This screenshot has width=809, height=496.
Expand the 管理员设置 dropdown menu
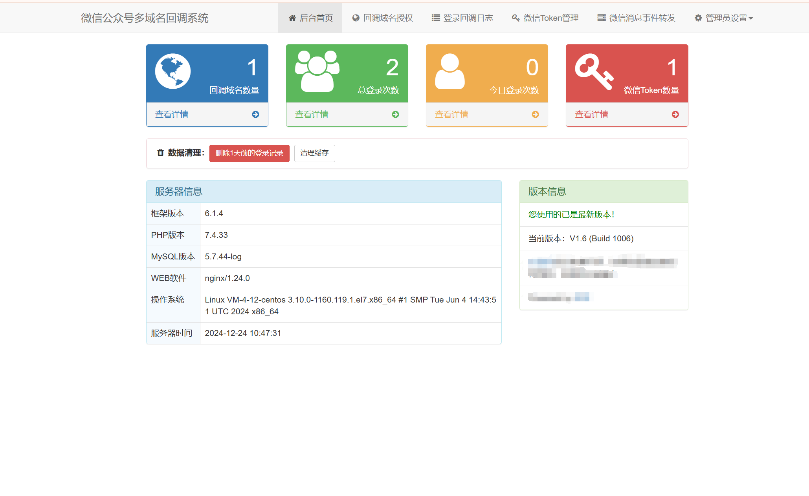[x=723, y=18]
